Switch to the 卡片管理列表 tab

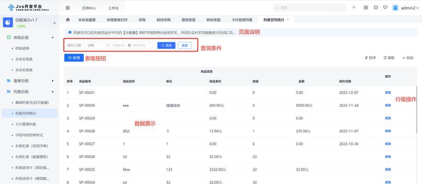coord(242,20)
